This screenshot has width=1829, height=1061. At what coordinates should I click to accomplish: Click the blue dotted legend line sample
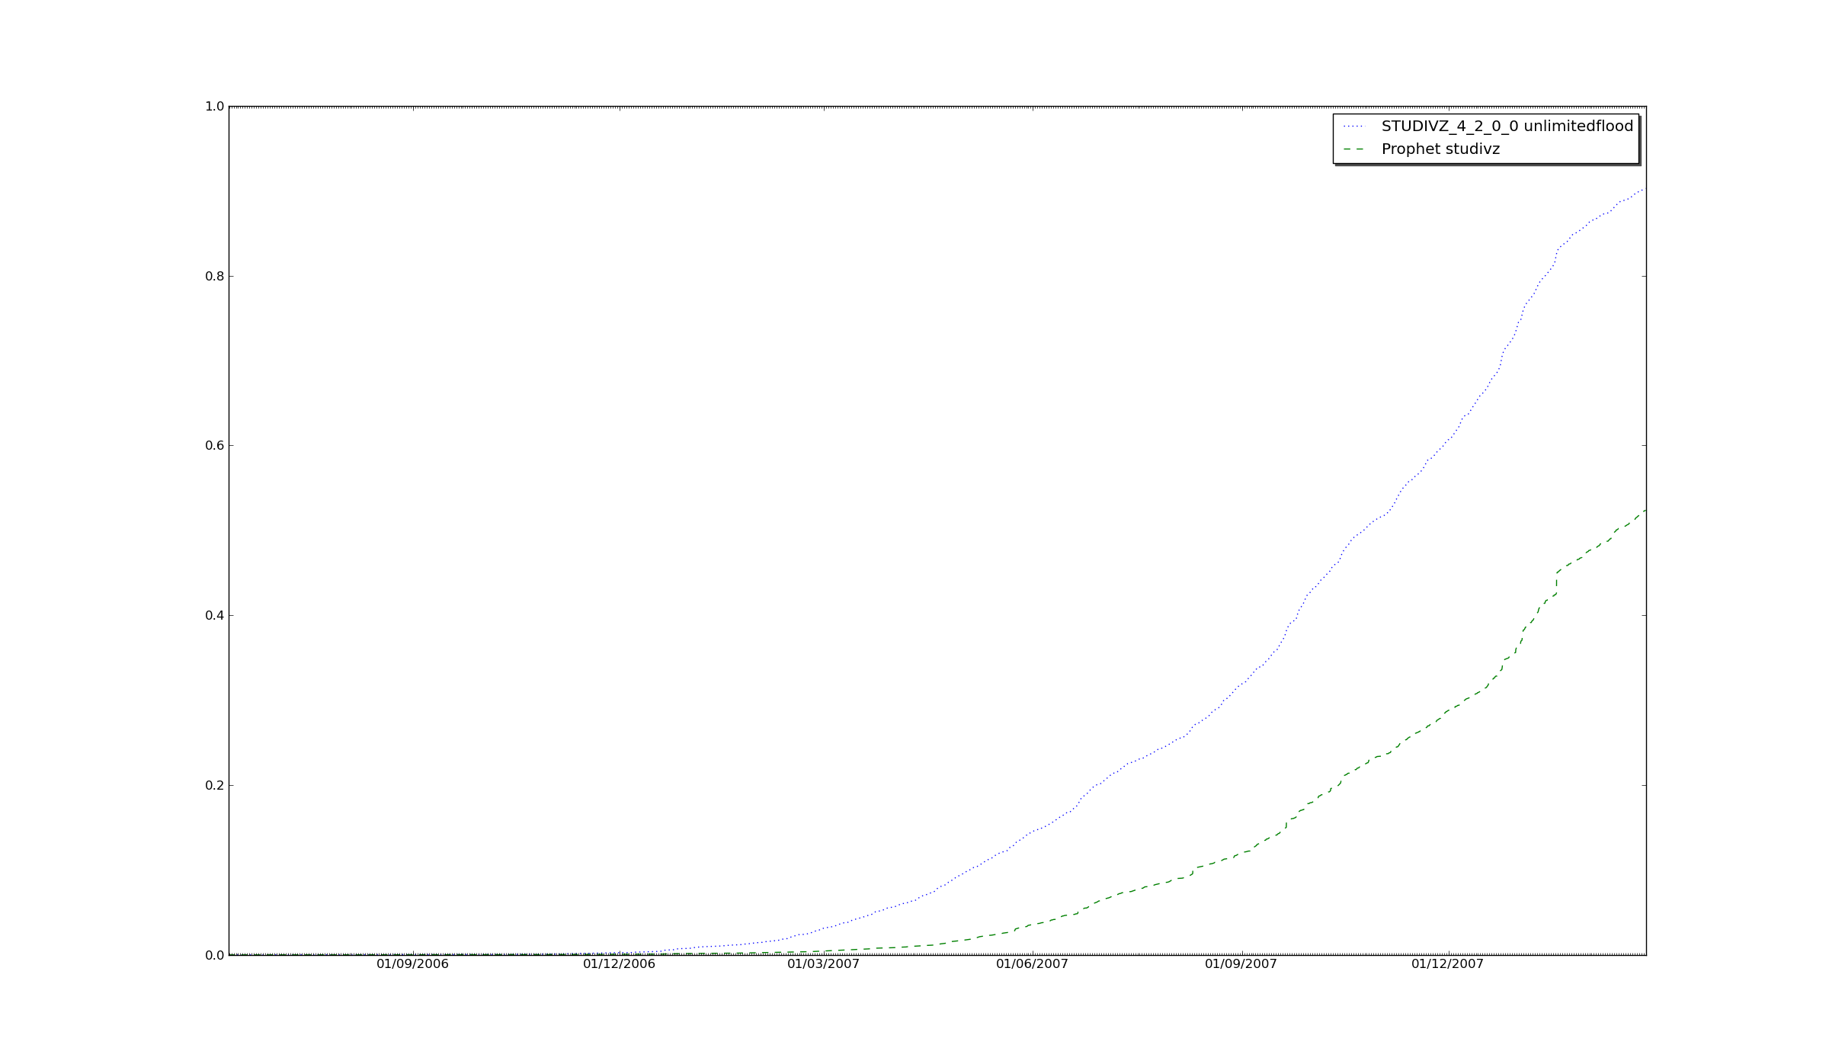tap(1353, 127)
